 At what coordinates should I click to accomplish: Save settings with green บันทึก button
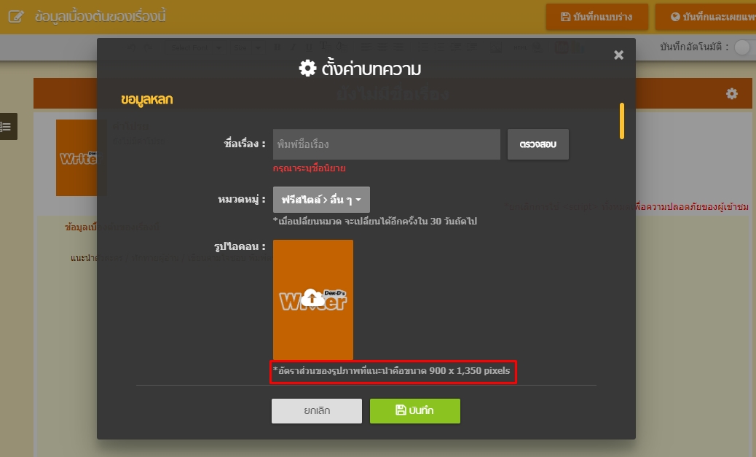coord(414,410)
